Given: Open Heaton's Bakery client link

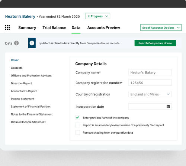Looking at the screenshot, I should [x=20, y=16].
